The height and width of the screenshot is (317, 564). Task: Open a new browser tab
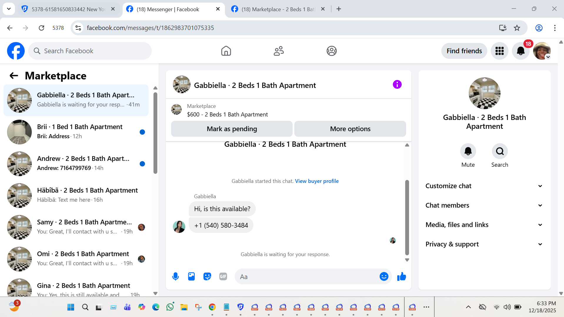pyautogui.click(x=339, y=9)
